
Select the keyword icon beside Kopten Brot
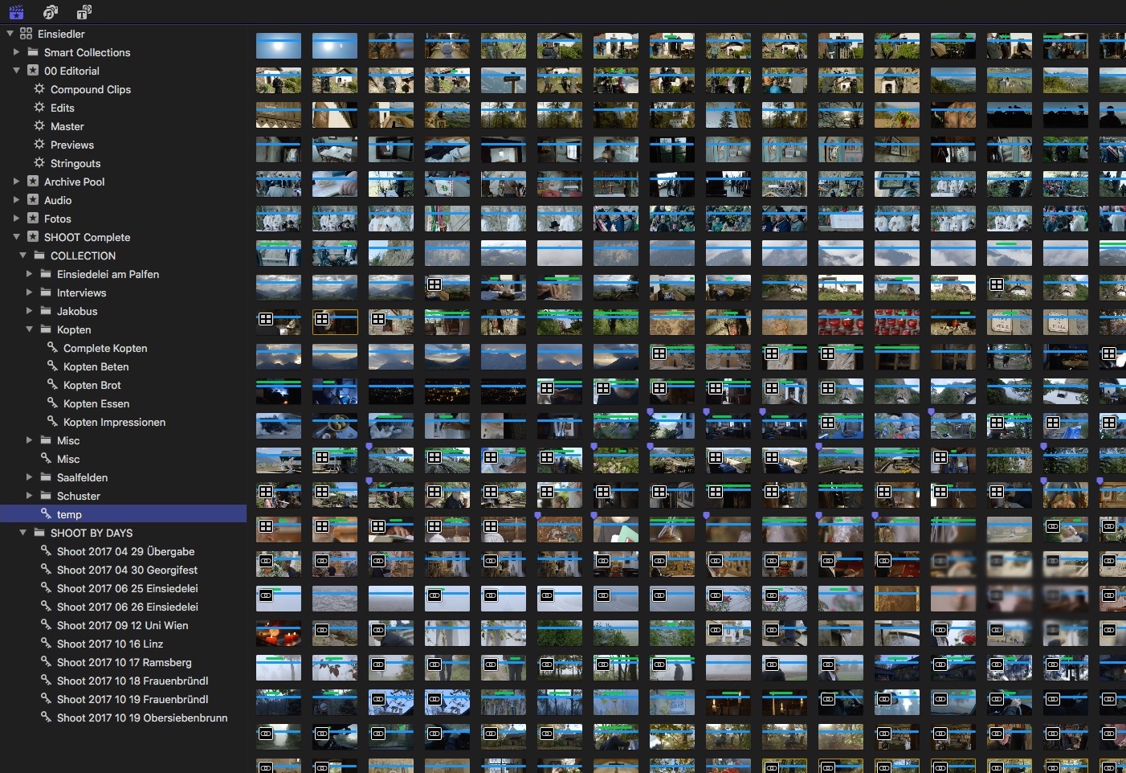tap(51, 385)
